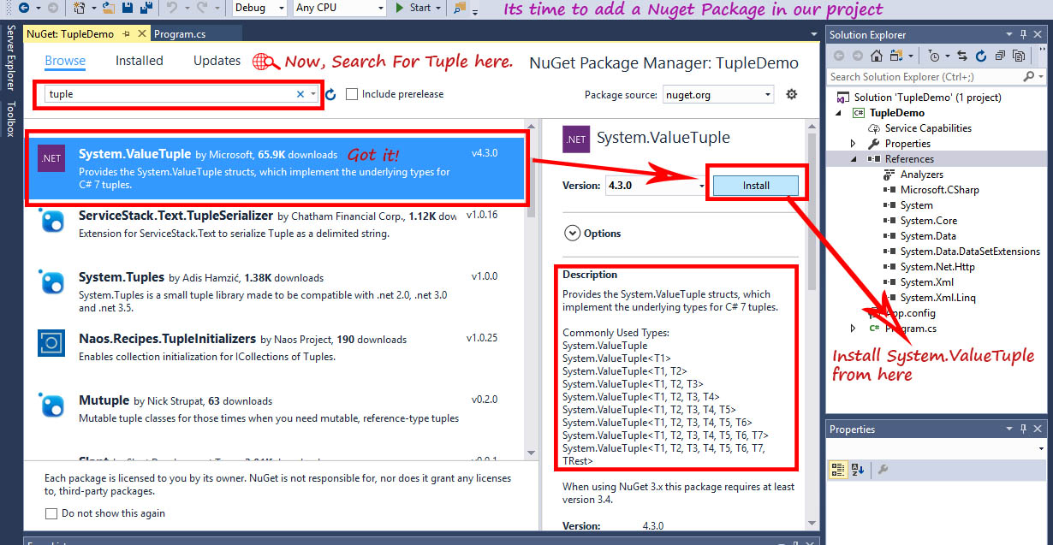The image size is (1053, 545).
Task: Clear the tuple search text
Action: pos(300,94)
